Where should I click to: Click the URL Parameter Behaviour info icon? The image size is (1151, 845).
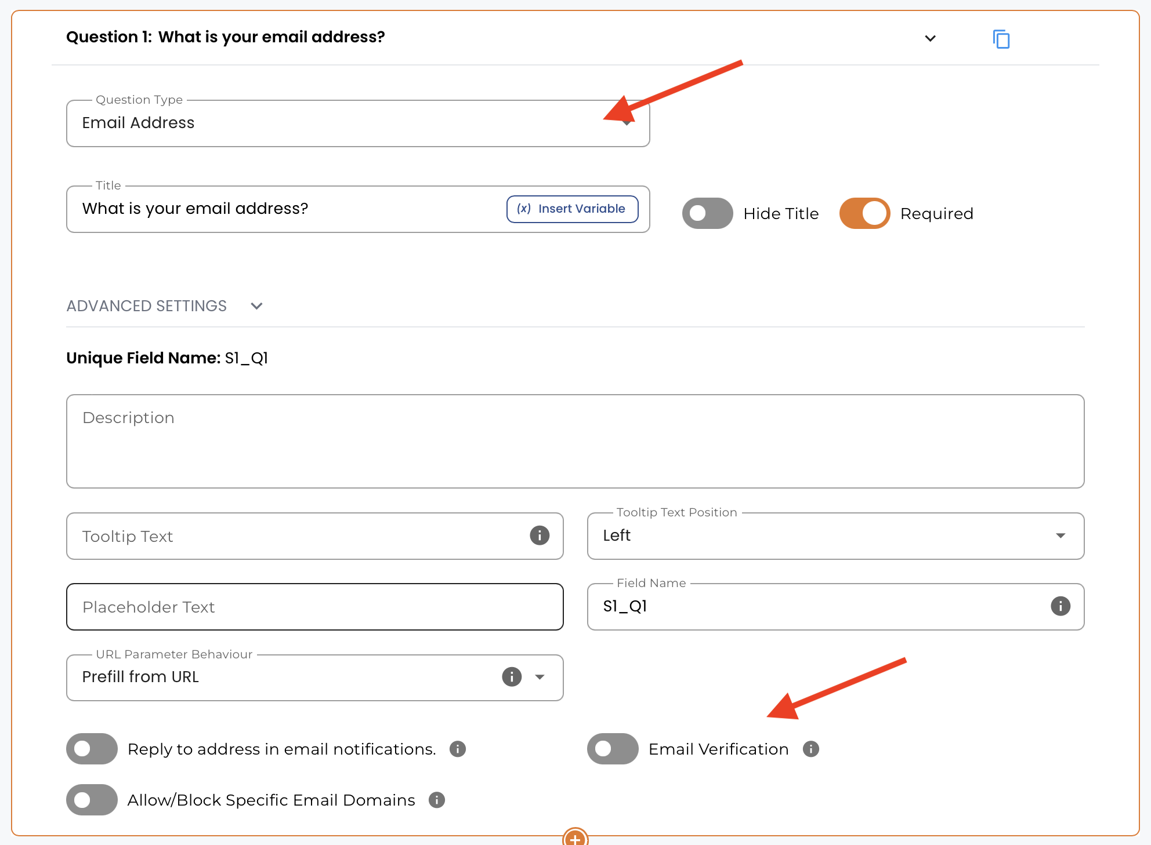[511, 677]
